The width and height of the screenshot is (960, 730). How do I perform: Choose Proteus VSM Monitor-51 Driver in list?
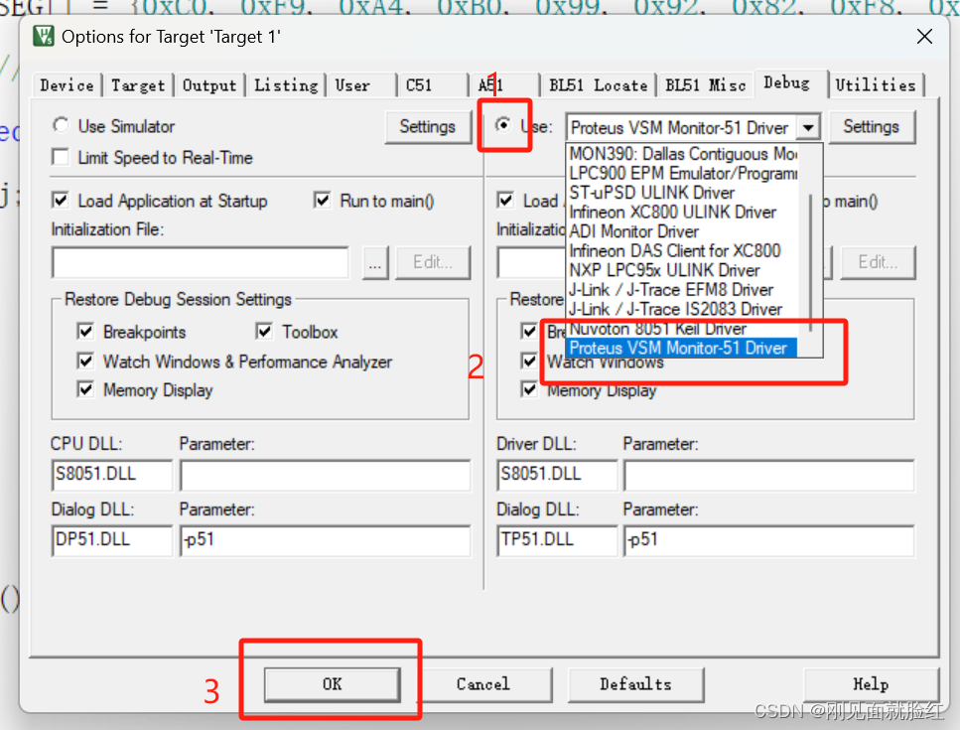pyautogui.click(x=681, y=348)
